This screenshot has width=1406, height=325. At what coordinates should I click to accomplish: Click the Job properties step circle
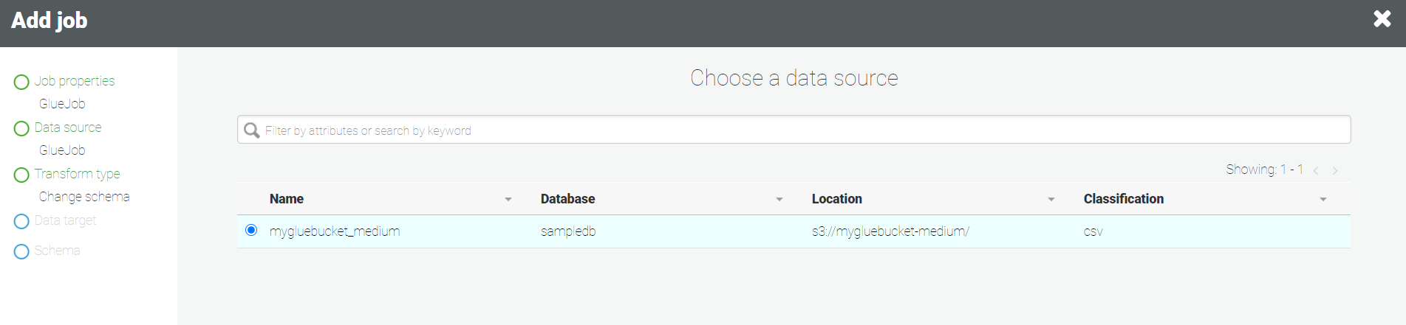(x=21, y=82)
